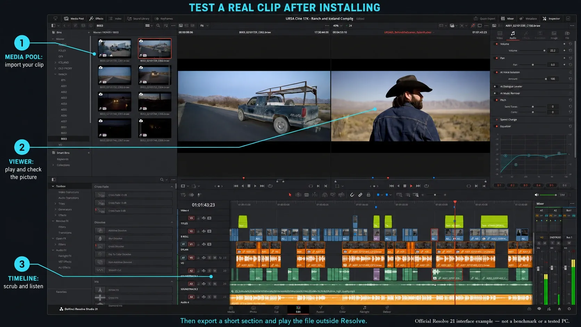The image size is (581, 327).
Task: Toggle the Pitch section switch
Action: coord(497,100)
